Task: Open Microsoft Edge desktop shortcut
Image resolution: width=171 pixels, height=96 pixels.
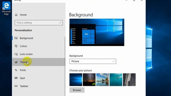Action: point(6,9)
